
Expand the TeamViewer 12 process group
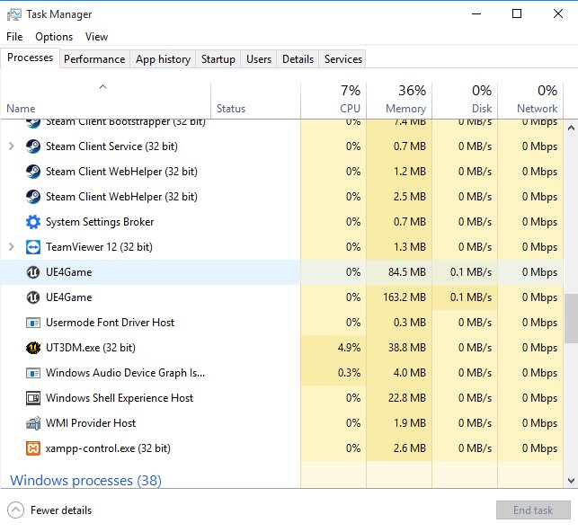12,247
